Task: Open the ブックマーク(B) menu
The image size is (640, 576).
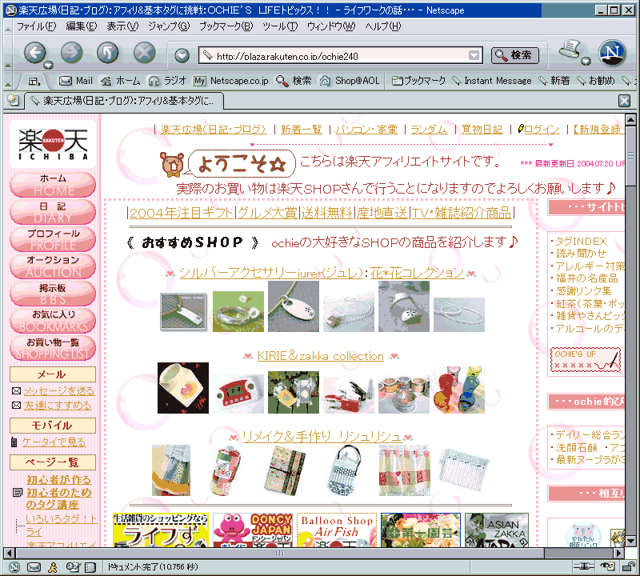Action: coord(226,26)
